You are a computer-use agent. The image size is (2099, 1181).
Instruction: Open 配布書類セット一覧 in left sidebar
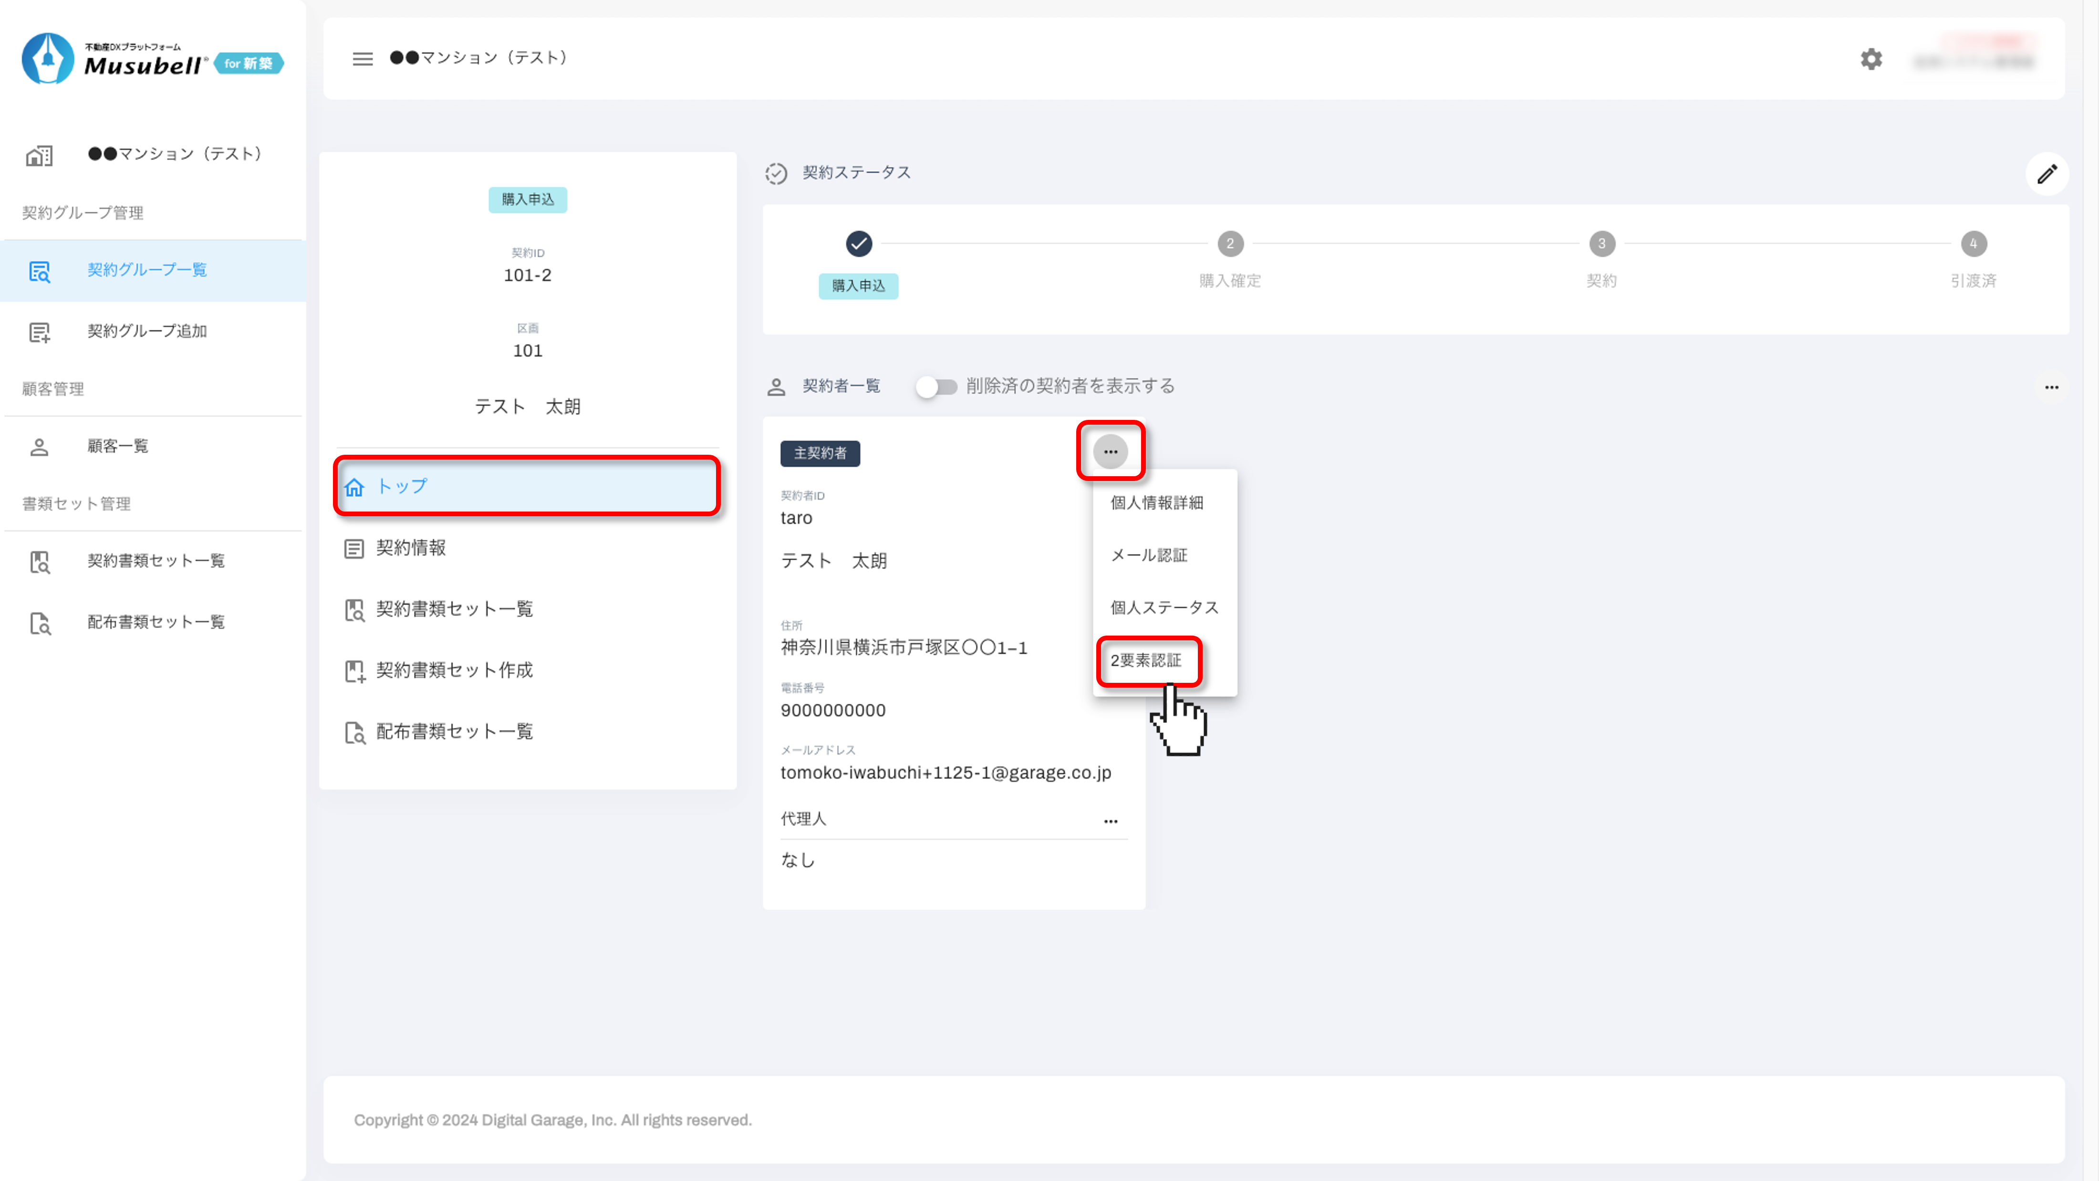click(156, 623)
